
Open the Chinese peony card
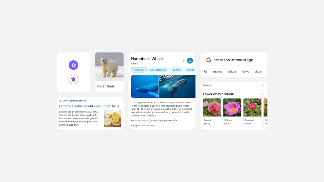click(x=232, y=112)
